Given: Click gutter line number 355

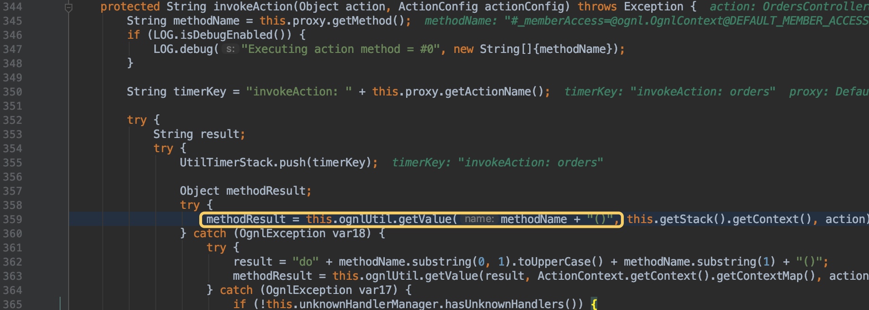Looking at the screenshot, I should [13, 163].
